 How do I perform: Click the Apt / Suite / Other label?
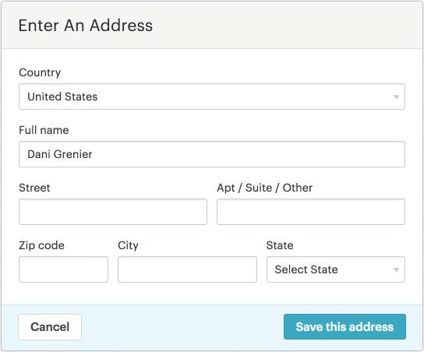point(265,188)
